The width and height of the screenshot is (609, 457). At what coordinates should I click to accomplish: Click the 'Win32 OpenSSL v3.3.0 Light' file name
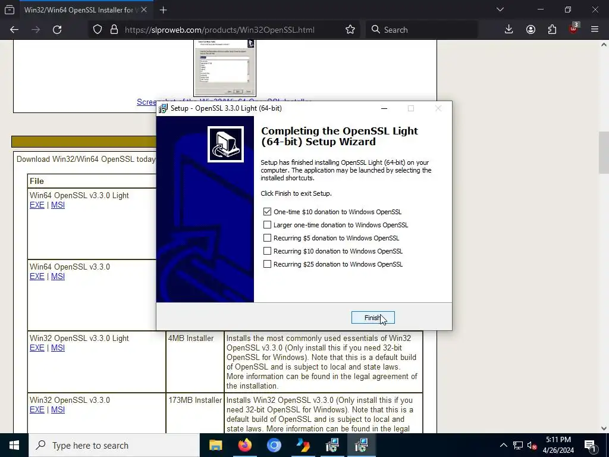79,339
